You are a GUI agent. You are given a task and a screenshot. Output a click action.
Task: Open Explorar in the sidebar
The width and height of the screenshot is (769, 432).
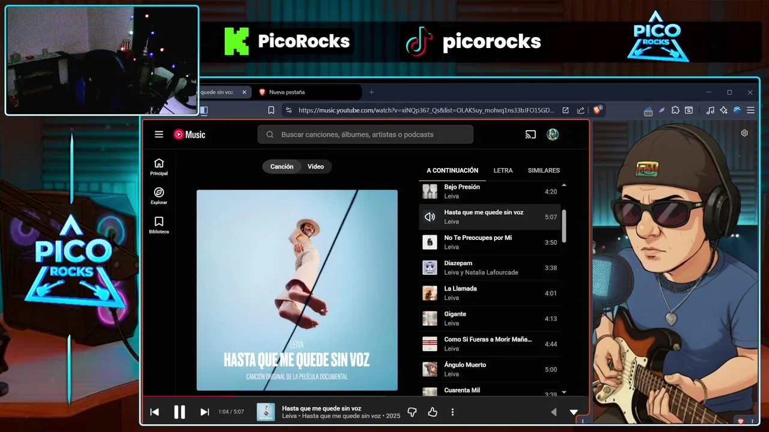159,196
